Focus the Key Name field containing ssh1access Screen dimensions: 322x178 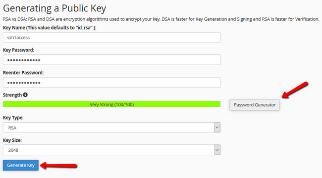click(x=112, y=37)
